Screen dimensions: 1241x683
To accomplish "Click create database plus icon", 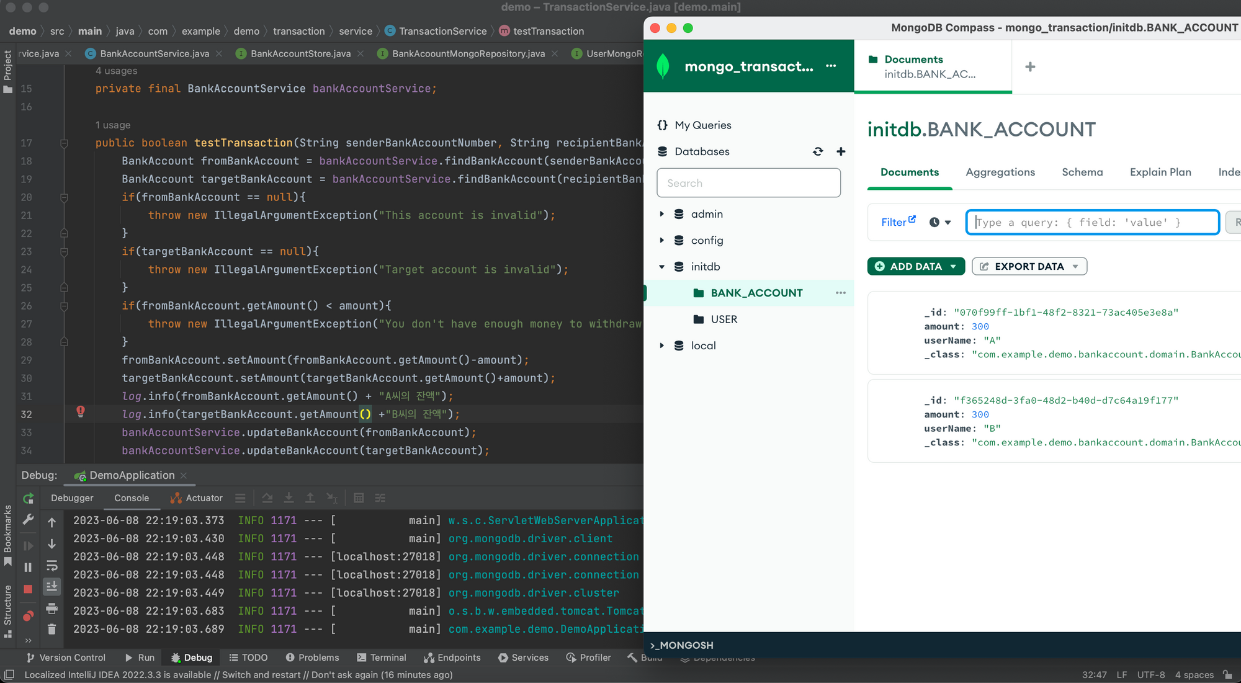I will pyautogui.click(x=841, y=151).
